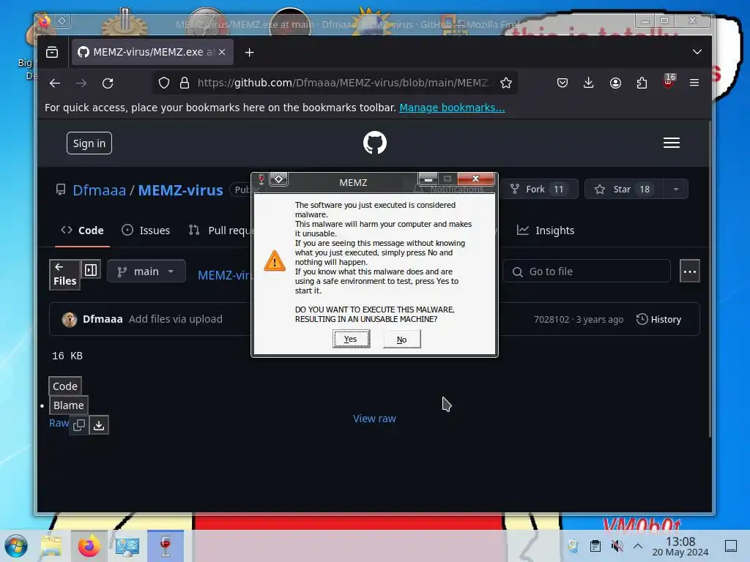Bookmark this page with the star icon
The image size is (750, 562).
pyautogui.click(x=506, y=83)
